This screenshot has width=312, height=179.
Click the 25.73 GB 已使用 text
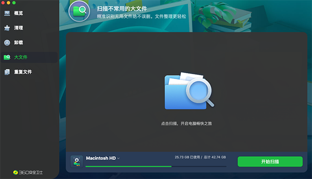[187, 157]
